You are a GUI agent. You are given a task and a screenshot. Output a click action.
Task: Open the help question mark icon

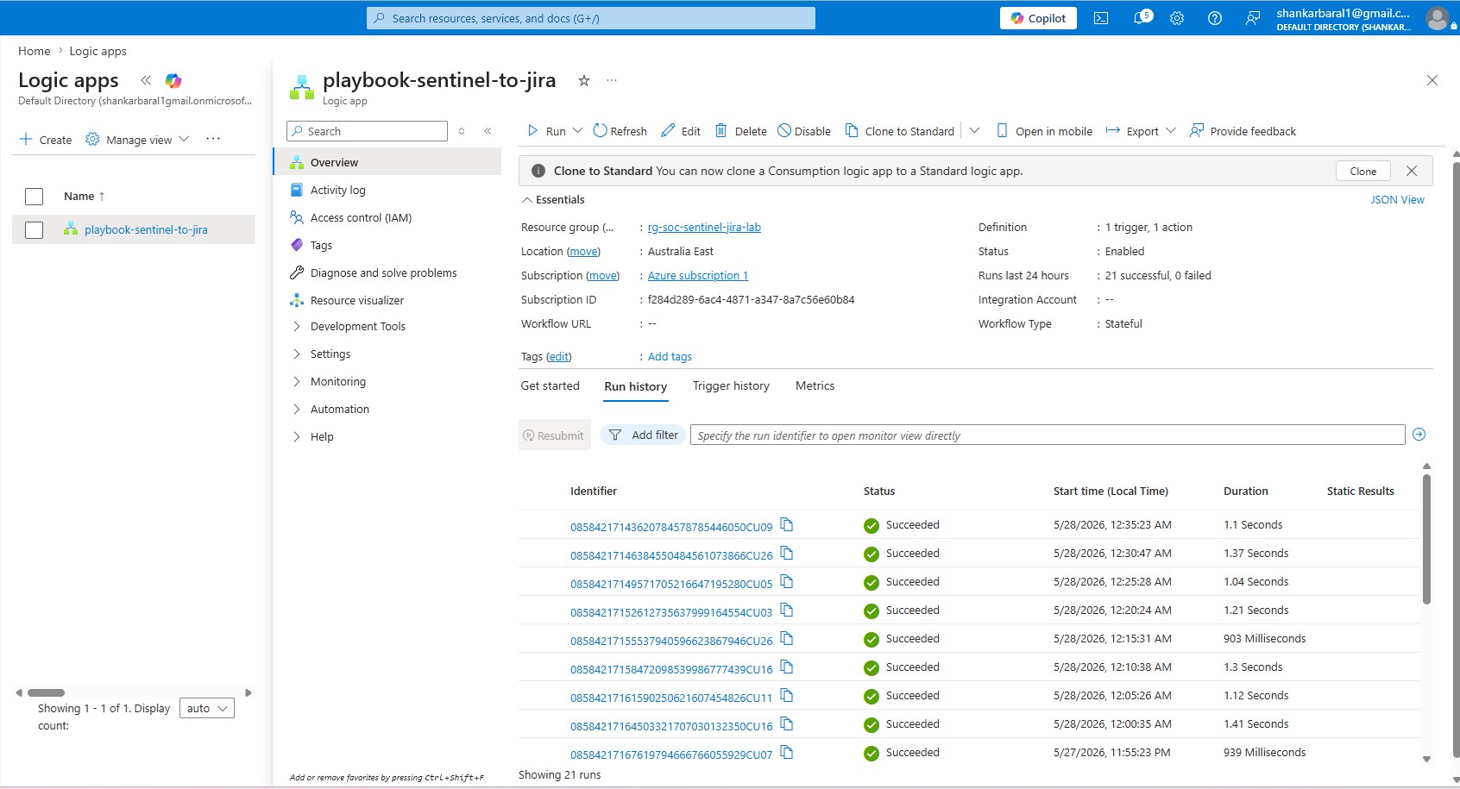click(x=1215, y=18)
